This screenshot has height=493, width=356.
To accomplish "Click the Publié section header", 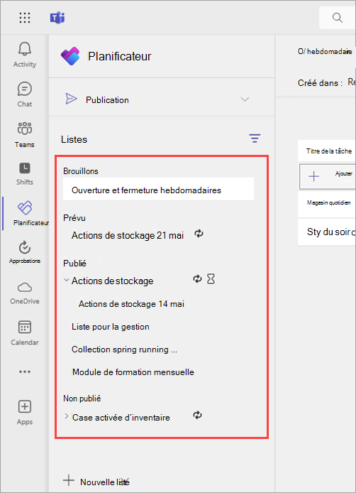I will pyautogui.click(x=74, y=263).
